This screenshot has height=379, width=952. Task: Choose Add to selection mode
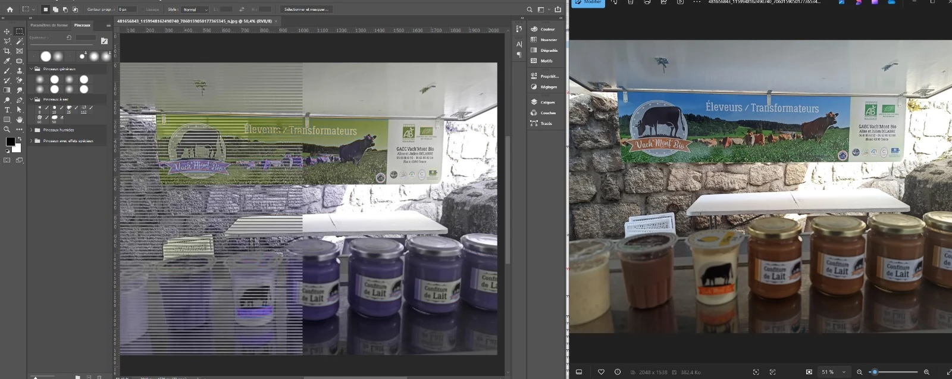(55, 10)
